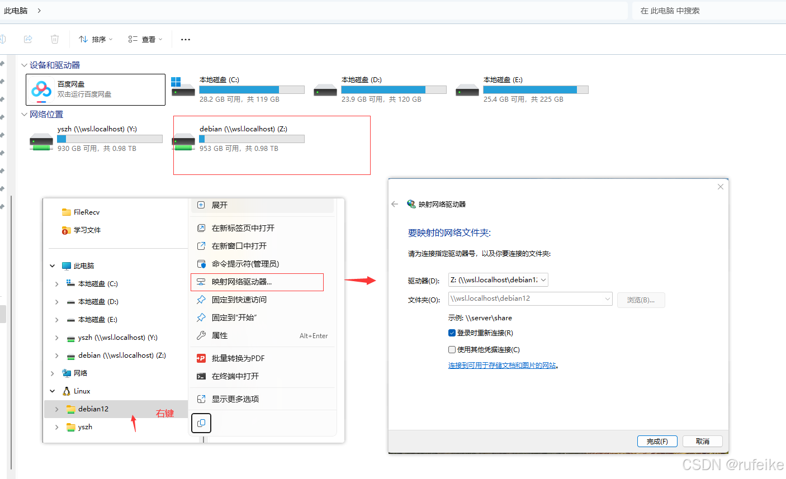Click the 完成(F) button
The width and height of the screenshot is (786, 479).
pos(657,441)
